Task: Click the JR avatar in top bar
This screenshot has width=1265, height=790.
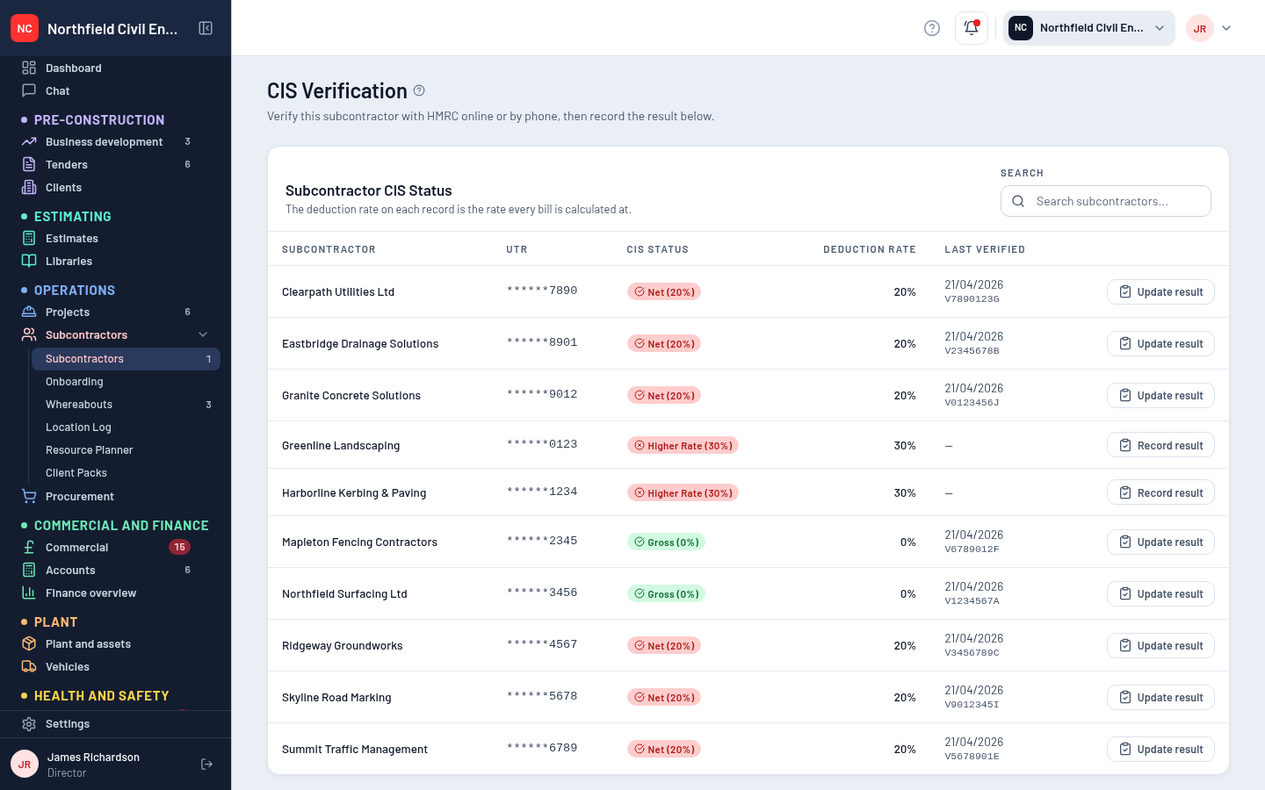Action: pos(1199,28)
